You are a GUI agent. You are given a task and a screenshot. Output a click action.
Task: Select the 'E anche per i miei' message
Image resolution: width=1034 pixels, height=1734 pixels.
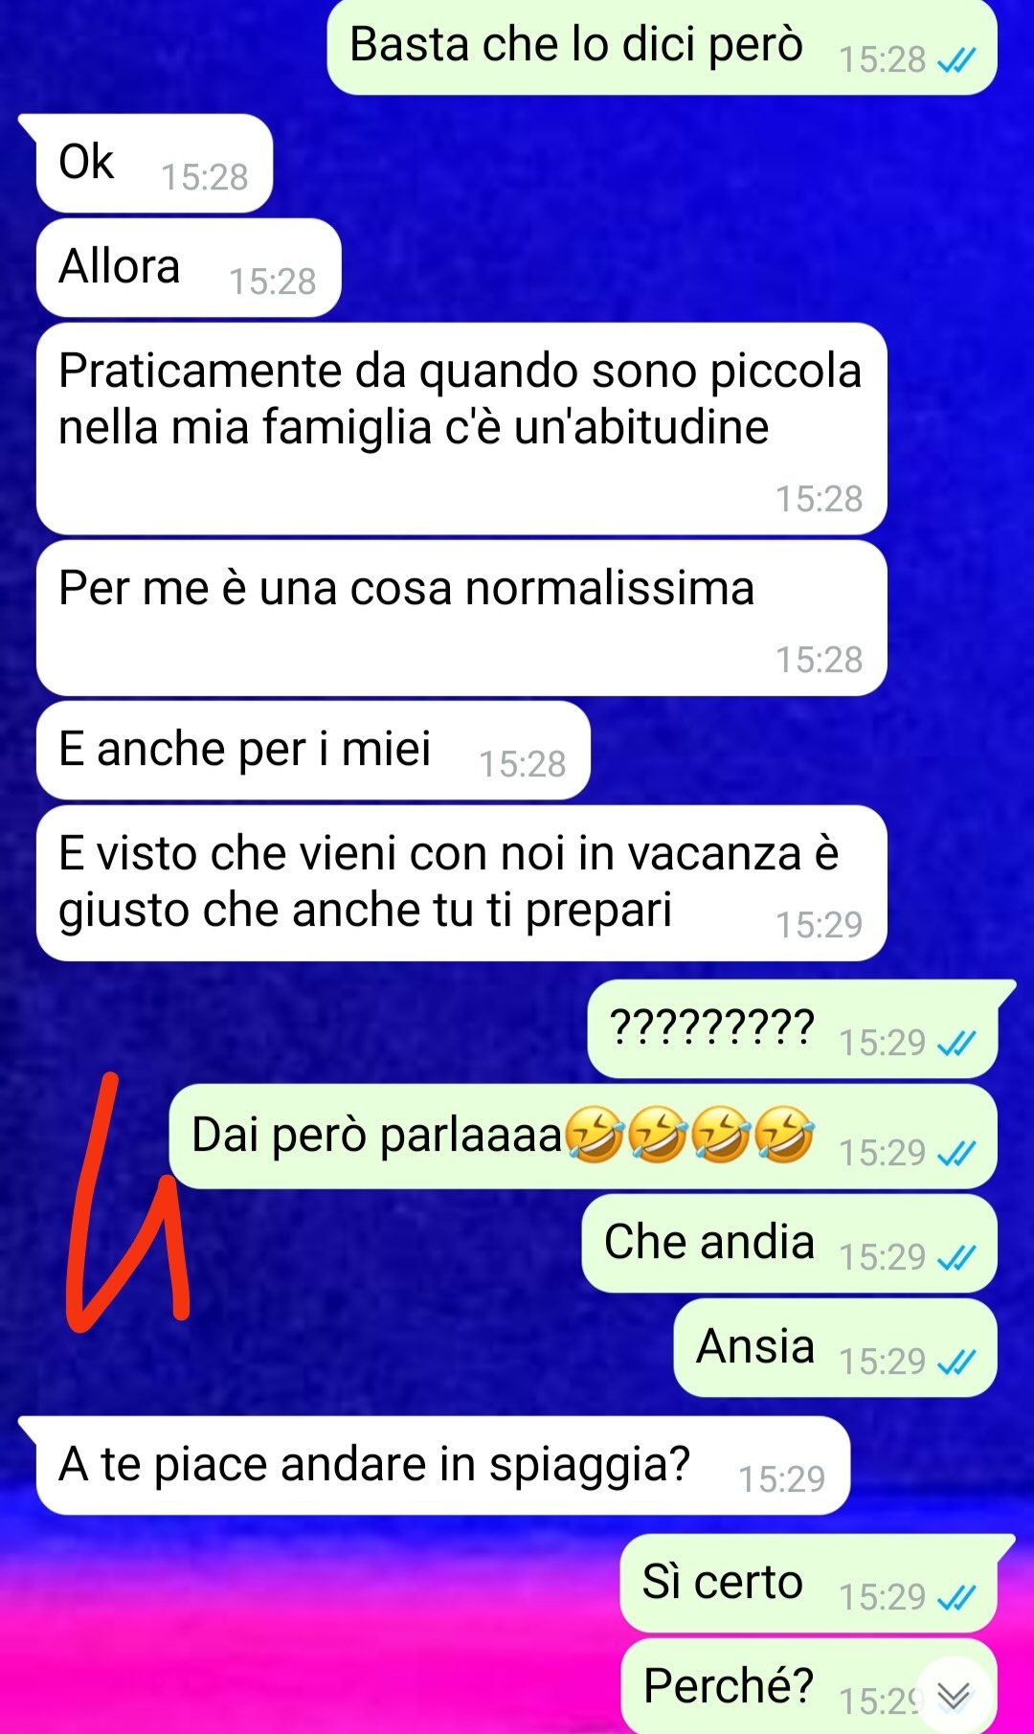coord(313,750)
